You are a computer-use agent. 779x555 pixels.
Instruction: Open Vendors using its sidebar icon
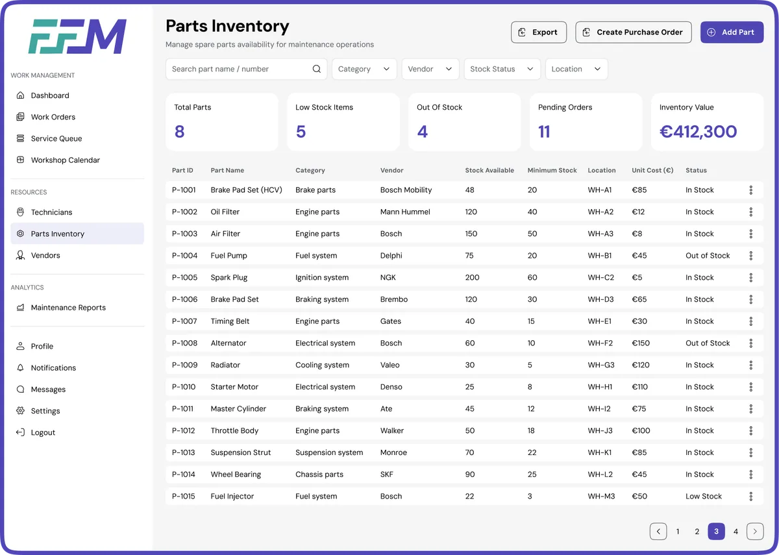21,255
